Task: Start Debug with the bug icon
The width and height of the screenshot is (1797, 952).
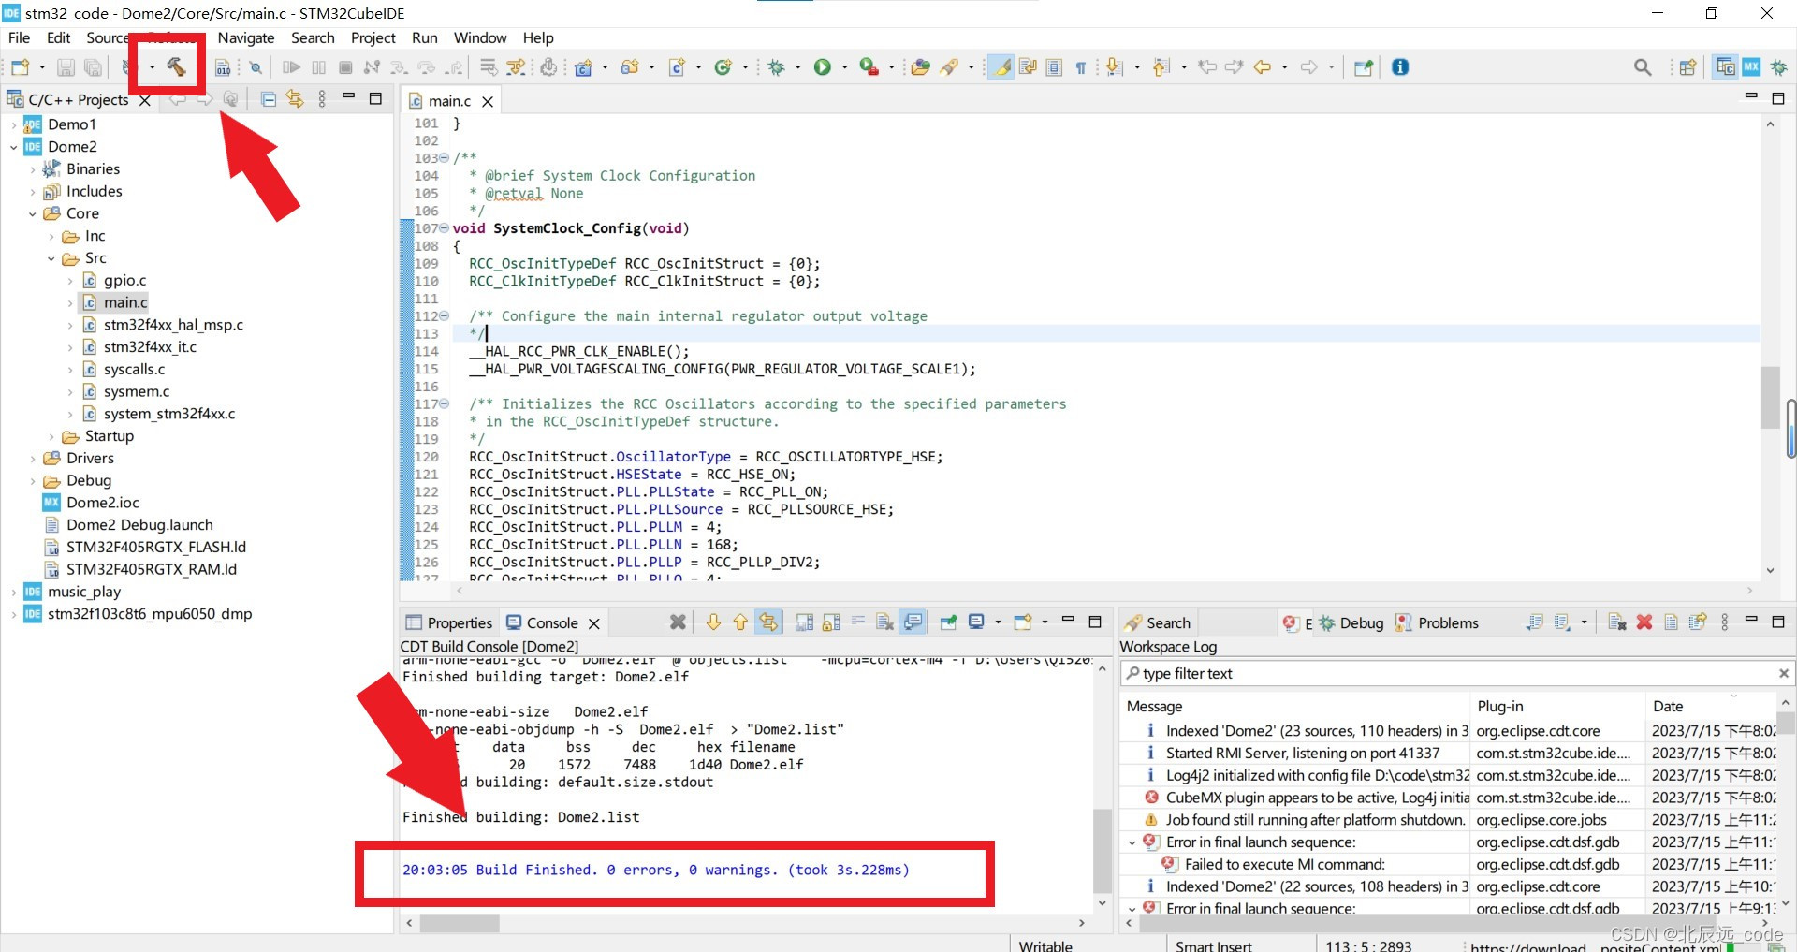Action: tap(776, 67)
